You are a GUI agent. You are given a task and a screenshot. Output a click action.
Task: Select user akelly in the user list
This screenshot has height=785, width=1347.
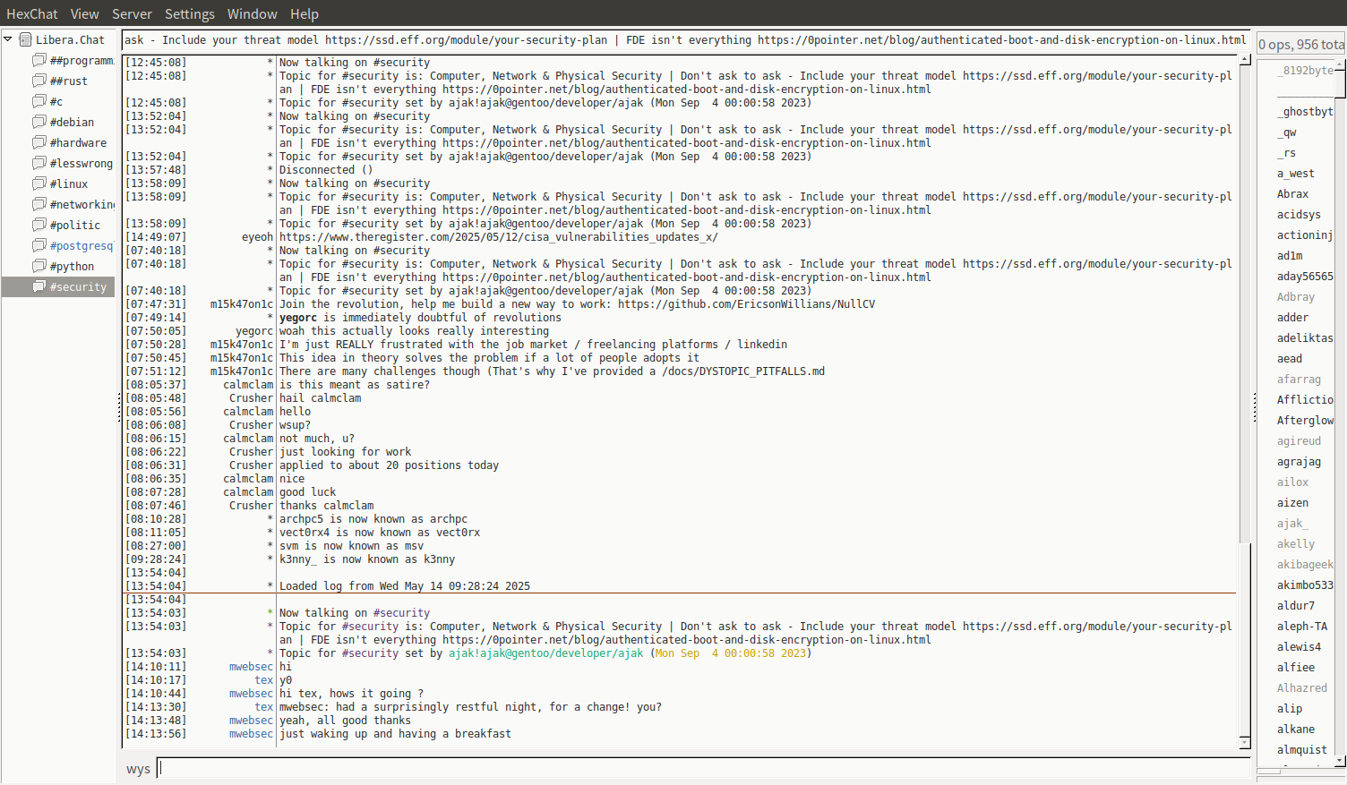[x=1295, y=544]
